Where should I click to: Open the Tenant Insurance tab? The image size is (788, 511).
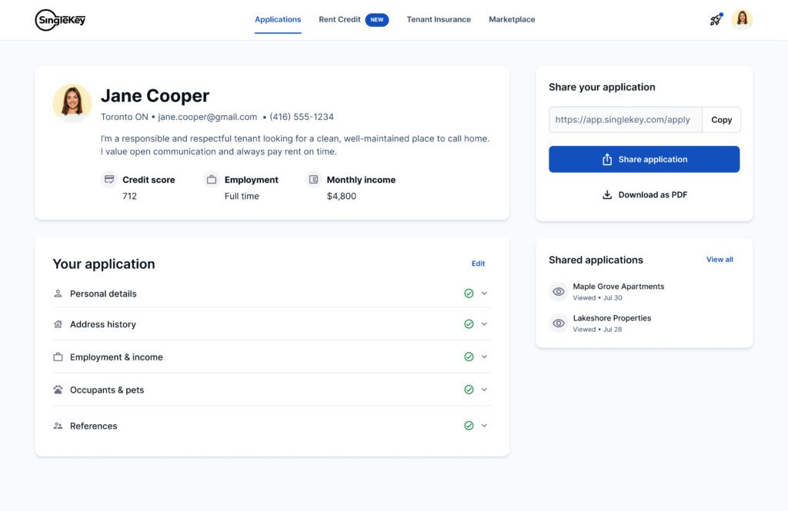tap(439, 19)
